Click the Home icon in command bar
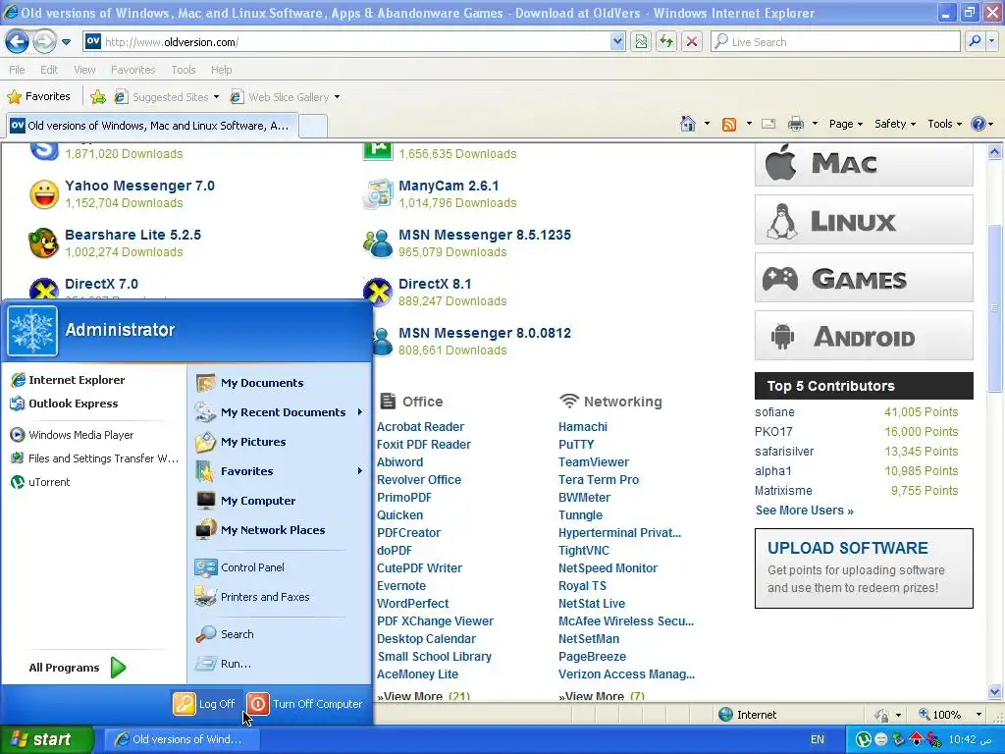Screen dimensions: 1005x754 688,124
